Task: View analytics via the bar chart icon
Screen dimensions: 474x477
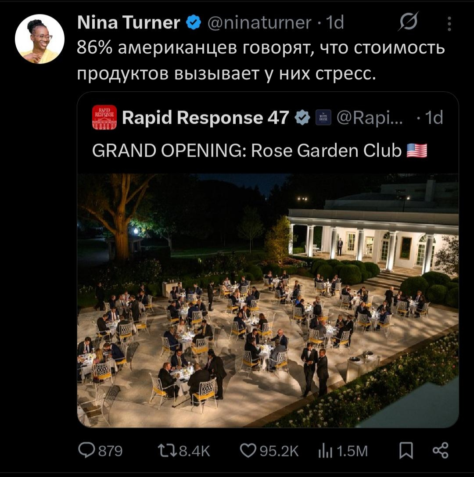Action: click(325, 451)
